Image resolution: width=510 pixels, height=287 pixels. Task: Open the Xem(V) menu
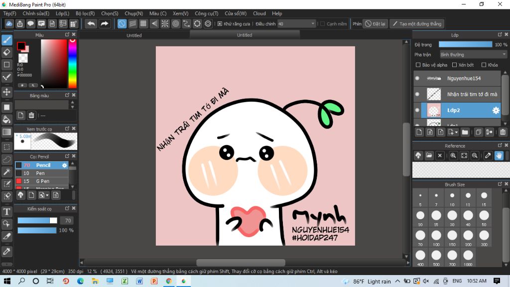[180, 13]
